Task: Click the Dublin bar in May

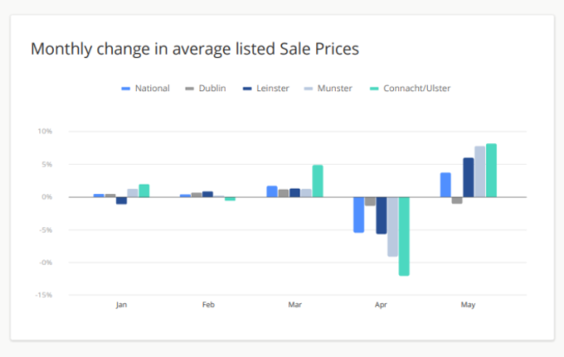Action: (x=456, y=200)
